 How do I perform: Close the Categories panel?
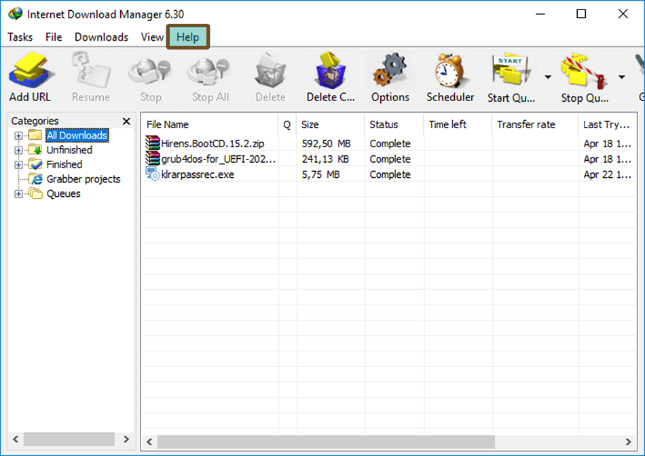click(126, 121)
